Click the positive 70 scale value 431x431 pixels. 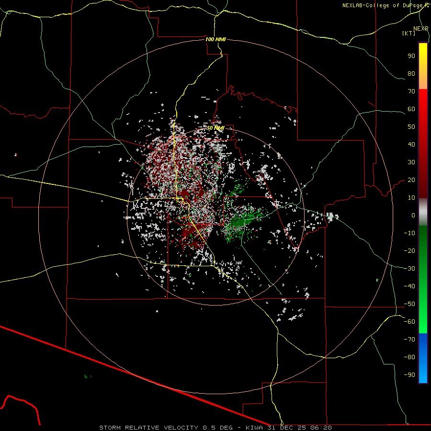point(411,91)
